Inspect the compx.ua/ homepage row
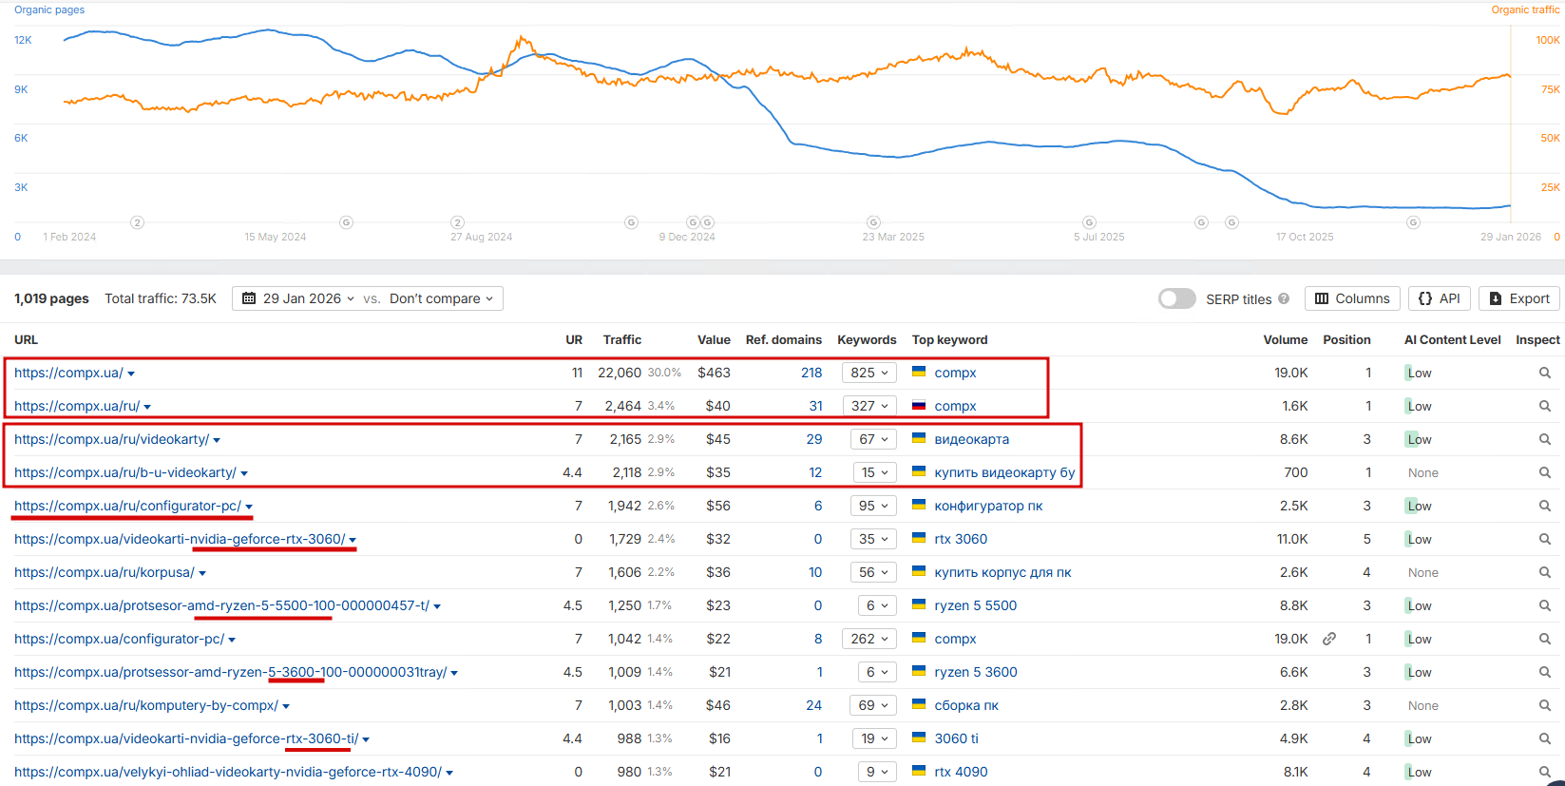This screenshot has width=1565, height=786. (x=1545, y=373)
